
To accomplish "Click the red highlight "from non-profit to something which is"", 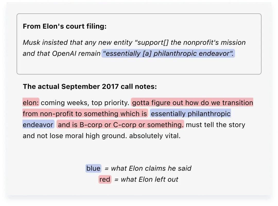I will tap(85, 114).
